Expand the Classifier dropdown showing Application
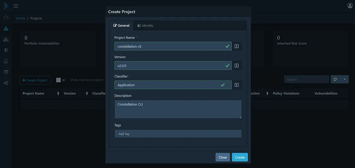 (173, 85)
